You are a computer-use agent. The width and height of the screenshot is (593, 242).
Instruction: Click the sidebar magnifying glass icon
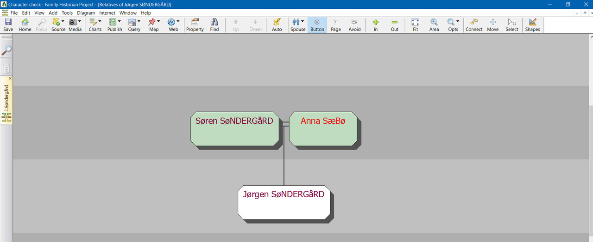[x=6, y=50]
